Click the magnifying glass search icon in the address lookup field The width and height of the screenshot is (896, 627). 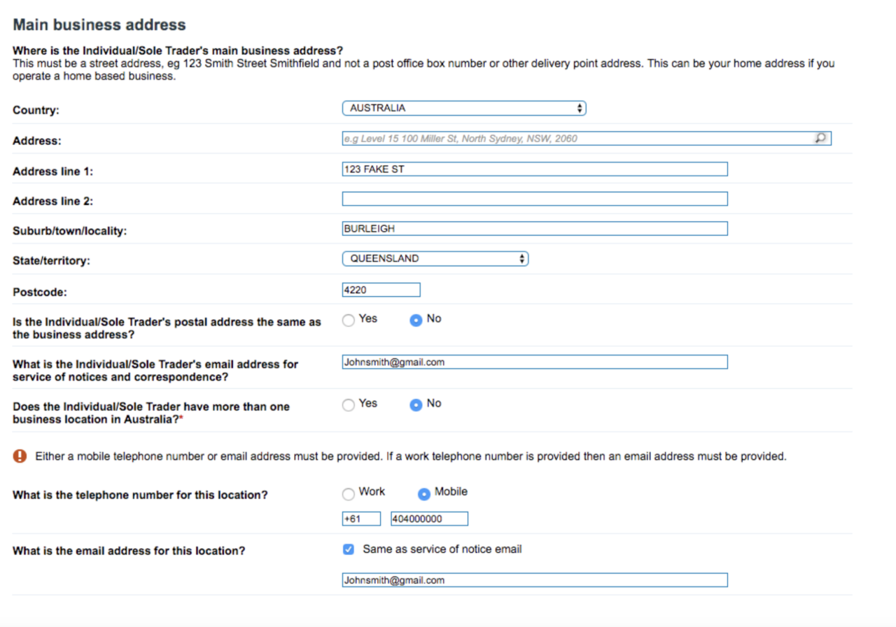[x=820, y=138]
